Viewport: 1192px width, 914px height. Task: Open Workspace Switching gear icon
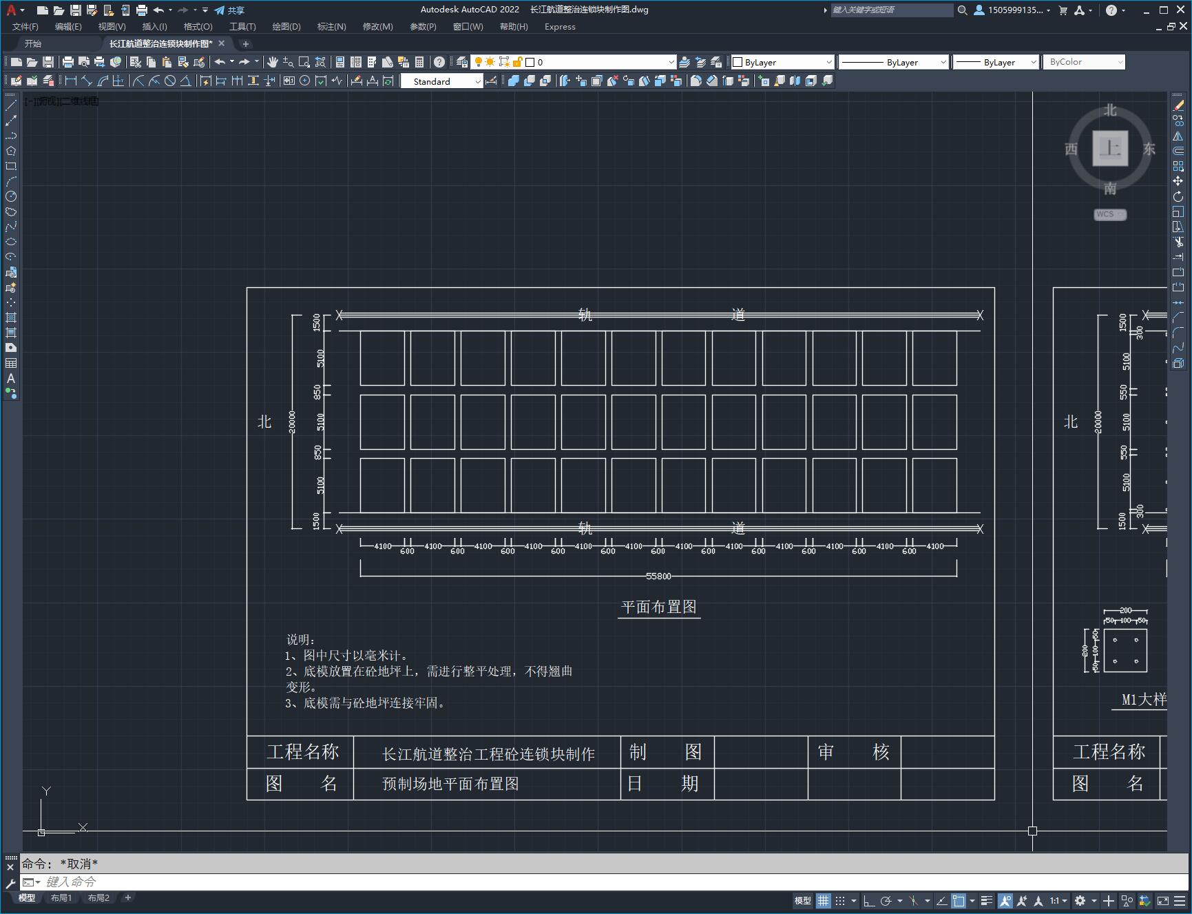coord(1080,900)
